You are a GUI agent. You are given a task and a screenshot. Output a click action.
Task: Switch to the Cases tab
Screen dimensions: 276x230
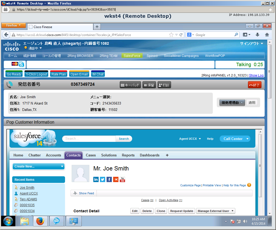point(91,155)
